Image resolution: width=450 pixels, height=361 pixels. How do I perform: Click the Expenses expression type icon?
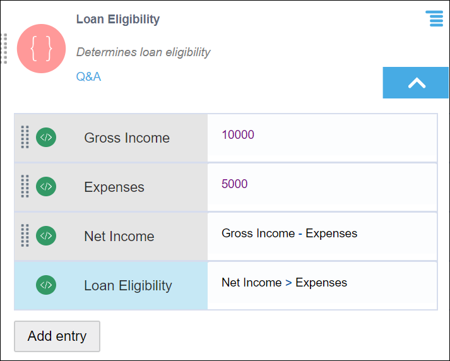[46, 186]
